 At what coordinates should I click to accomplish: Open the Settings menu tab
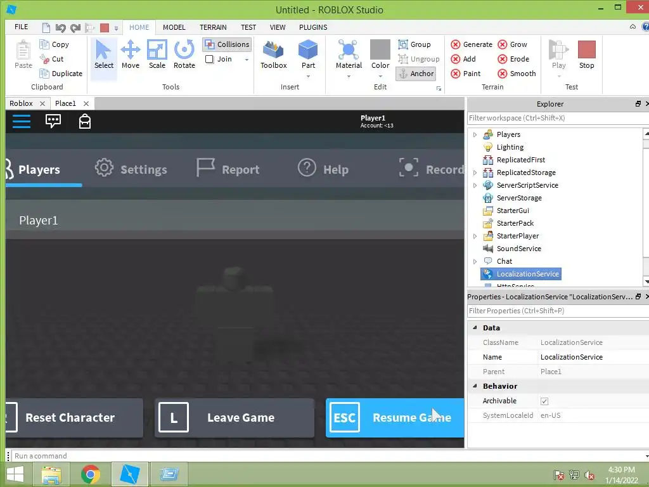pyautogui.click(x=131, y=169)
